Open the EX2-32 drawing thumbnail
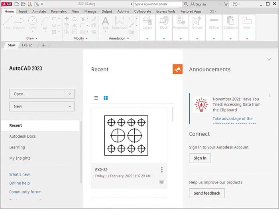279x209 pixels. [126, 135]
